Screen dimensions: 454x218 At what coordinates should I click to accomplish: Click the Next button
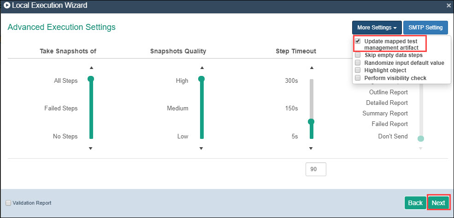pos(438,203)
